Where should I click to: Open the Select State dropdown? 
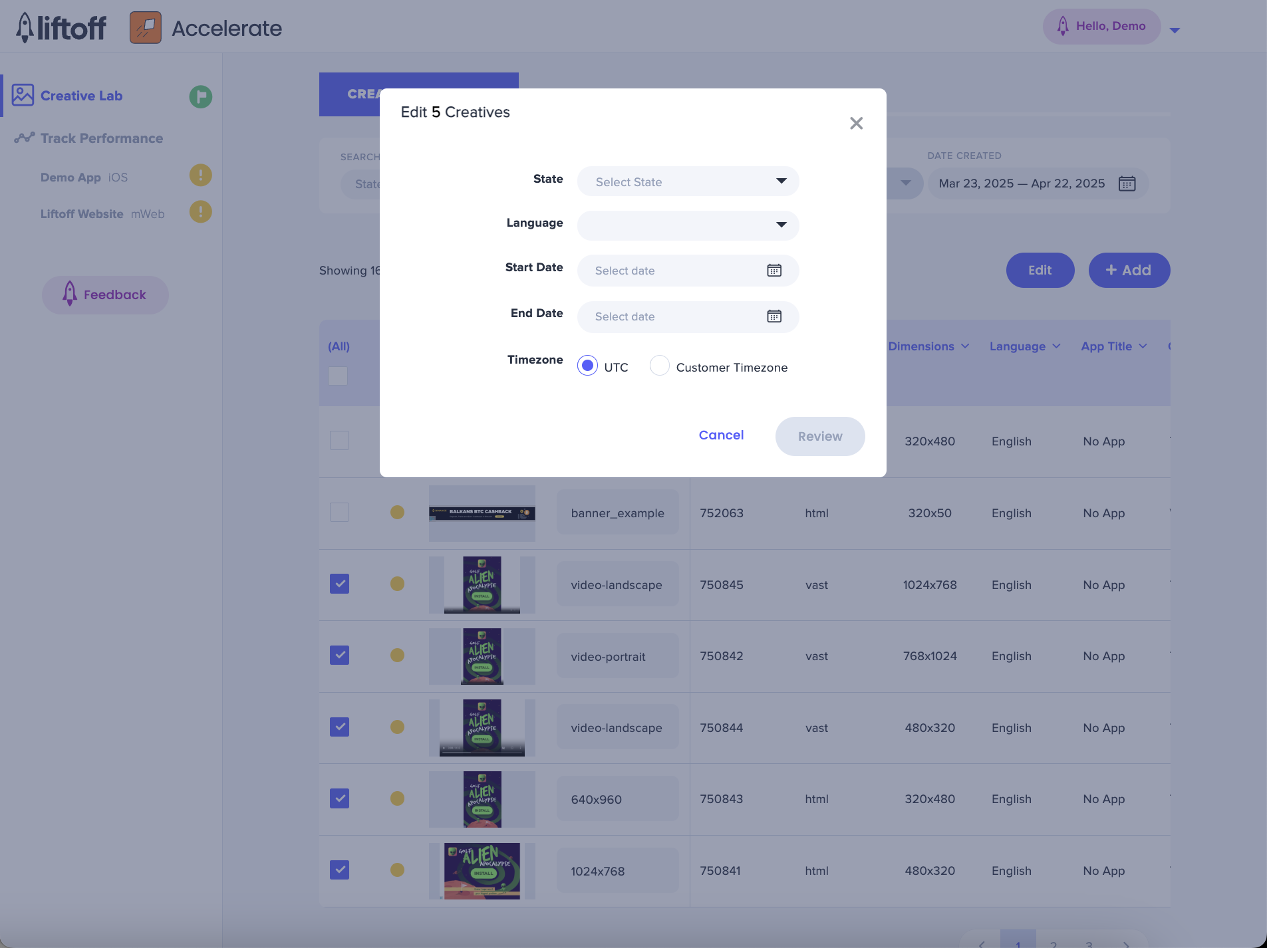[688, 181]
